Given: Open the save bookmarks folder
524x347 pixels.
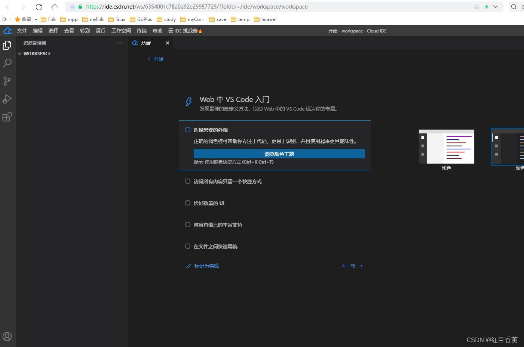Looking at the screenshot, I should tap(218, 19).
